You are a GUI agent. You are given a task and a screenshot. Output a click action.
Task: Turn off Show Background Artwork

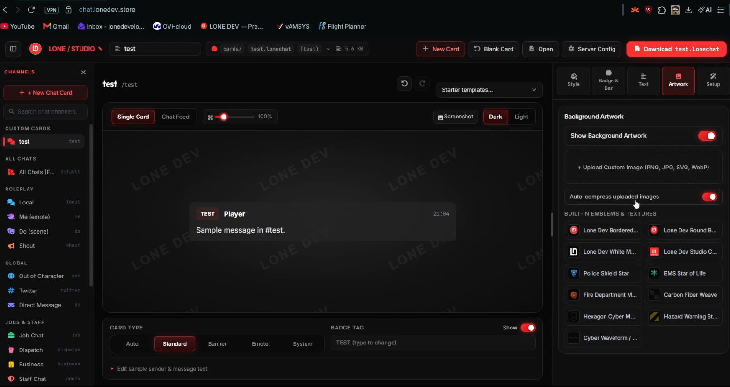click(707, 136)
